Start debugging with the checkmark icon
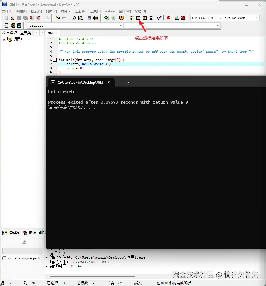This screenshot has width=266, height=286. point(160,18)
